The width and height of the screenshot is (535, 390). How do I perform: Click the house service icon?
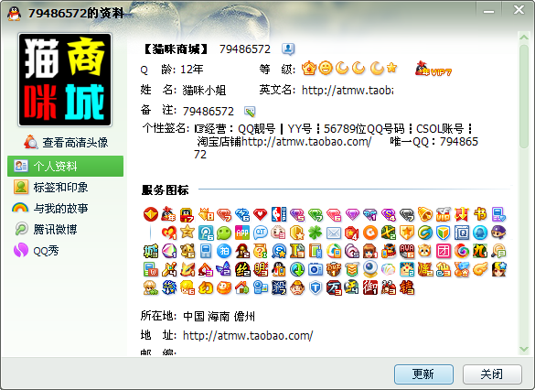point(242,287)
